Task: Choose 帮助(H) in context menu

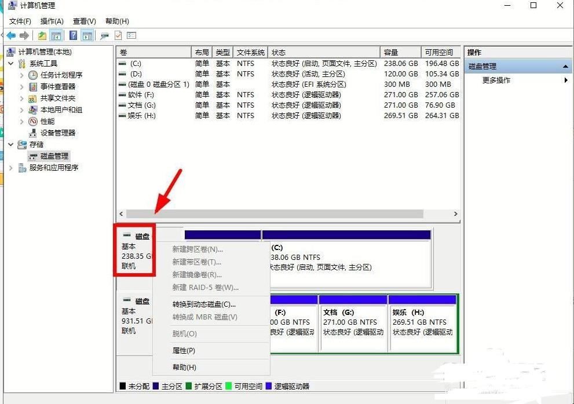Action: pos(211,367)
